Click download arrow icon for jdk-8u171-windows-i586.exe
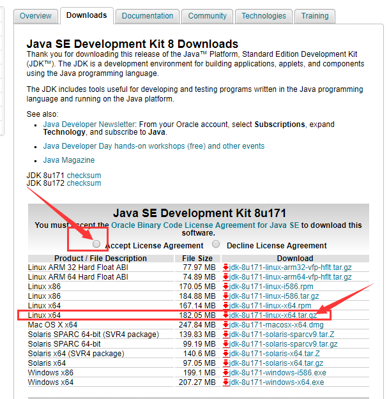Screen dimensions: 389x399 coord(225,373)
